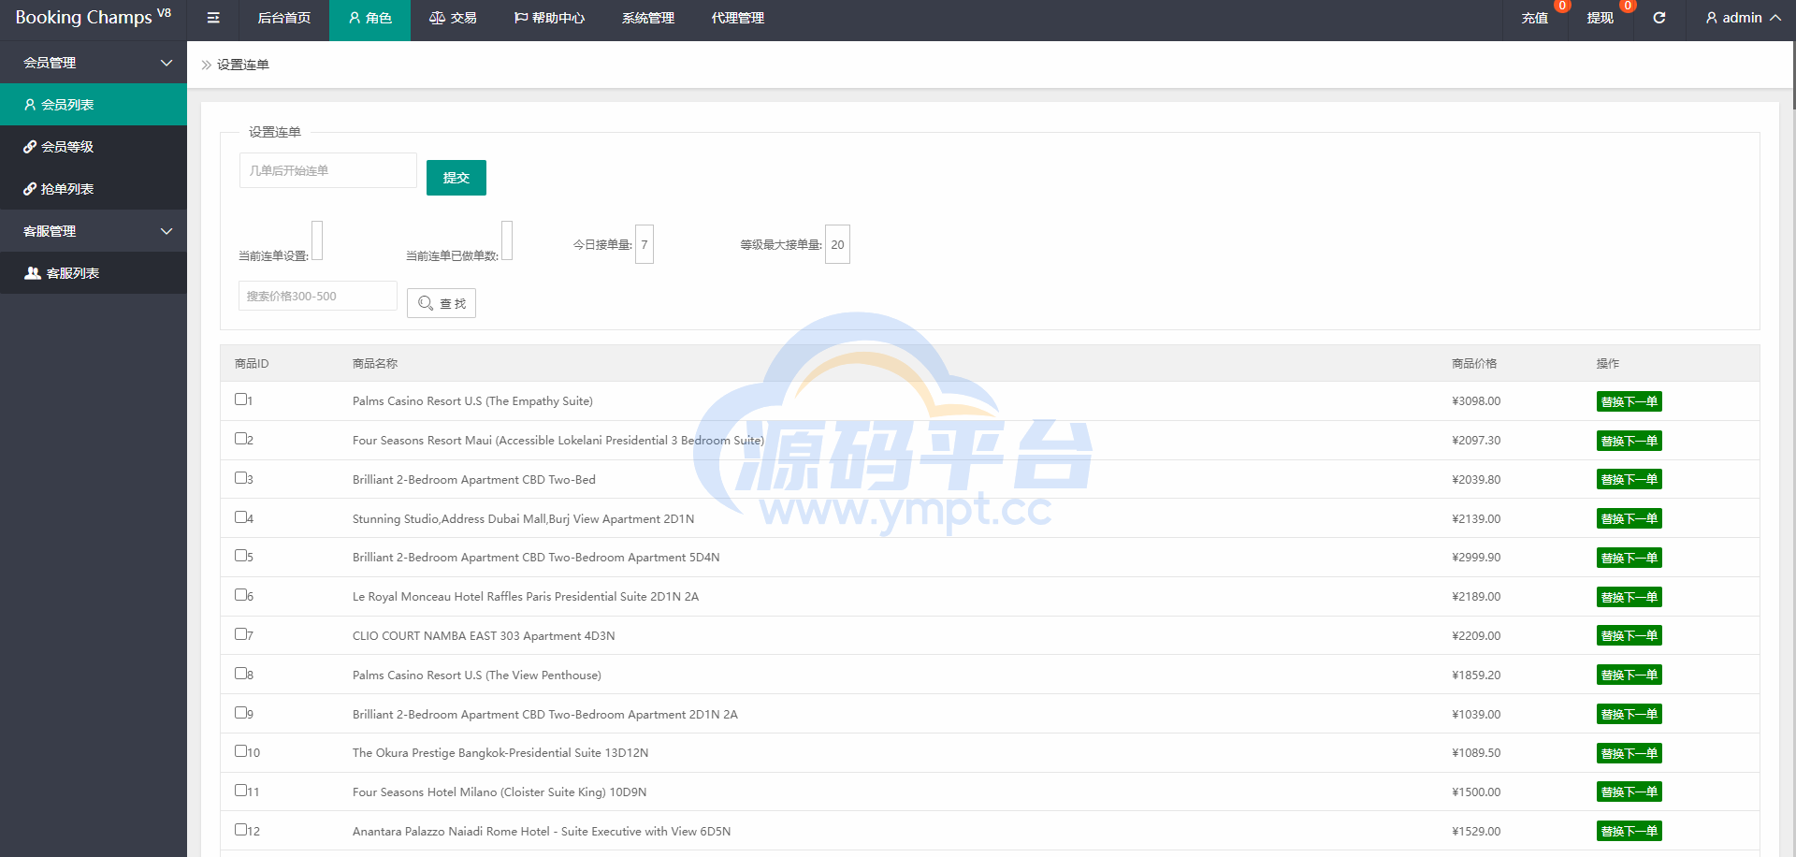Check the box for product ID 1
The image size is (1796, 857).
tap(240, 399)
